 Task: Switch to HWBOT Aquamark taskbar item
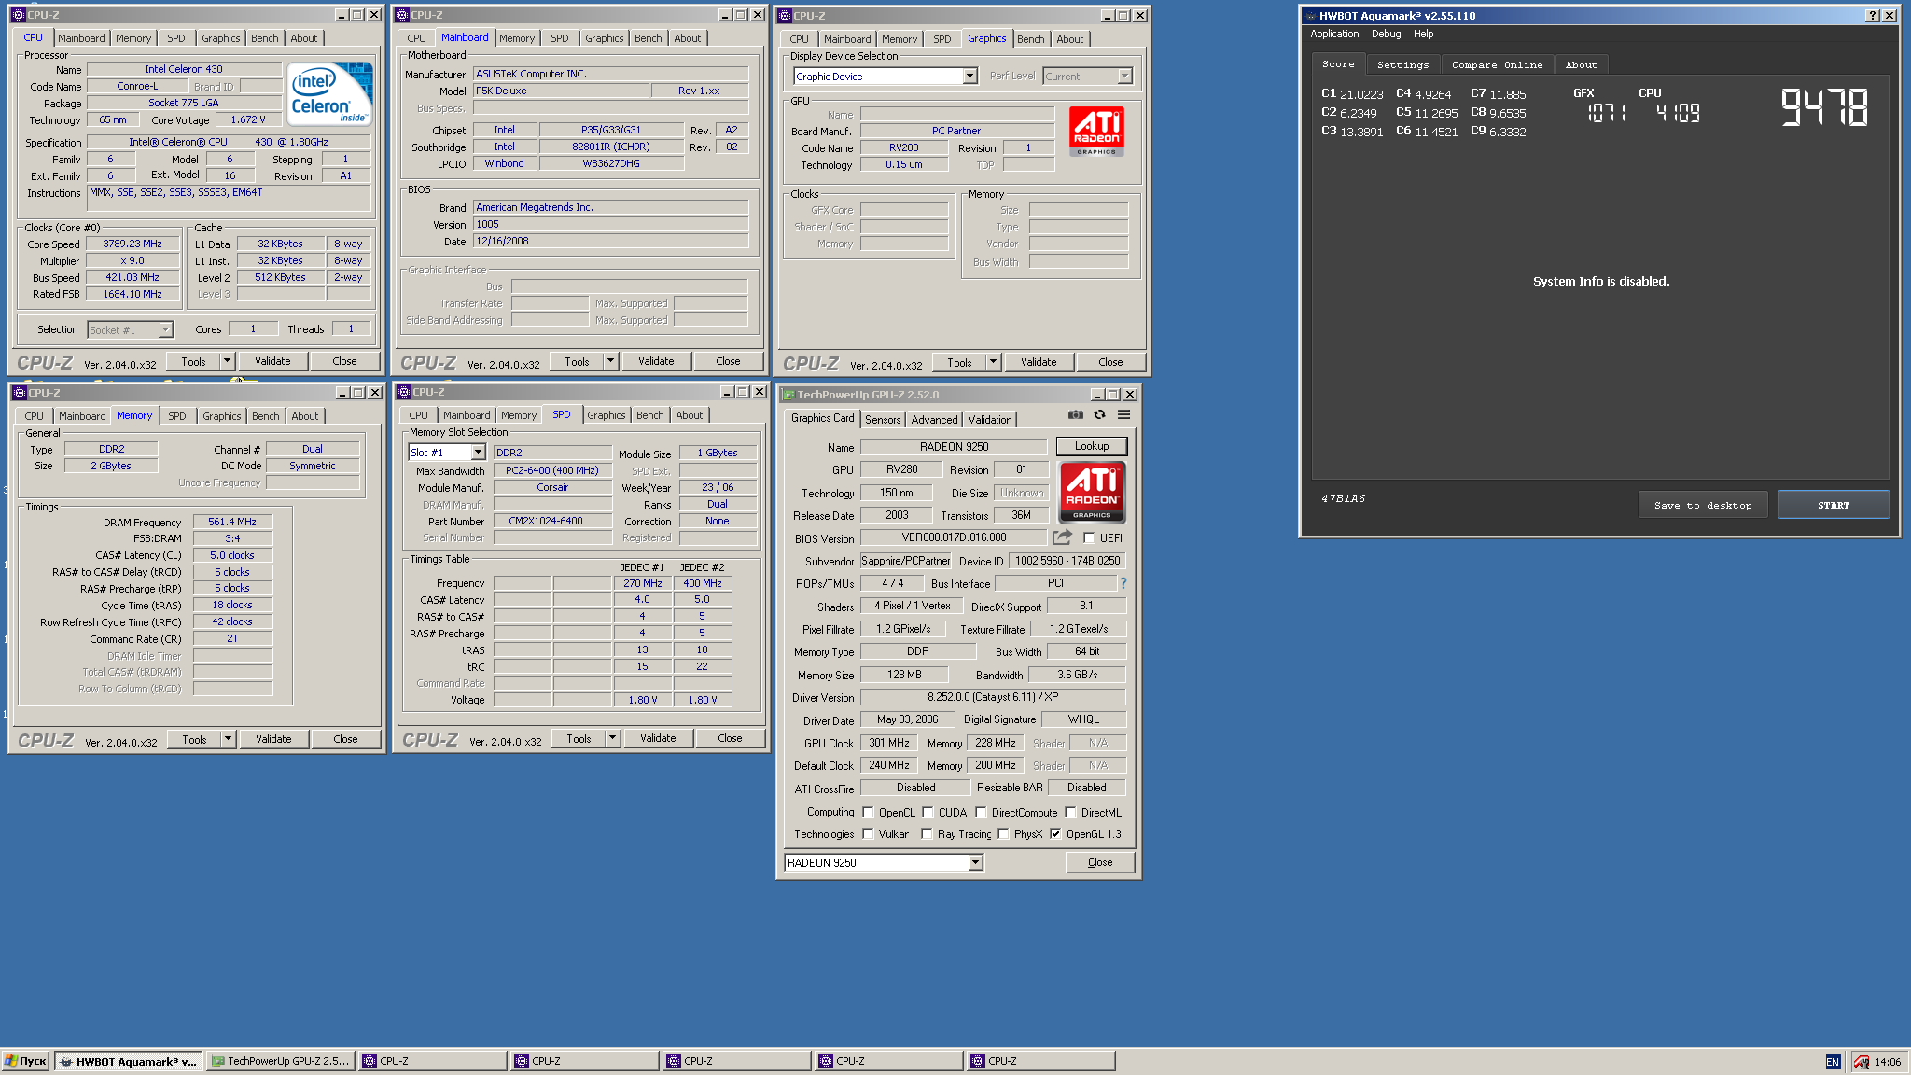click(x=128, y=1061)
